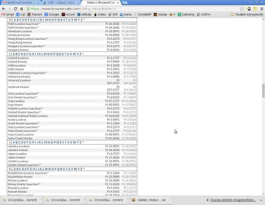Open the További könyvjelzők bookmarks folder
Screen dimensions: 265x205
(x=247, y=14)
